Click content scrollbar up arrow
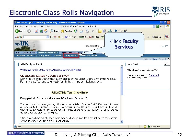The height and width of the screenshot is (138, 184). click(122, 68)
